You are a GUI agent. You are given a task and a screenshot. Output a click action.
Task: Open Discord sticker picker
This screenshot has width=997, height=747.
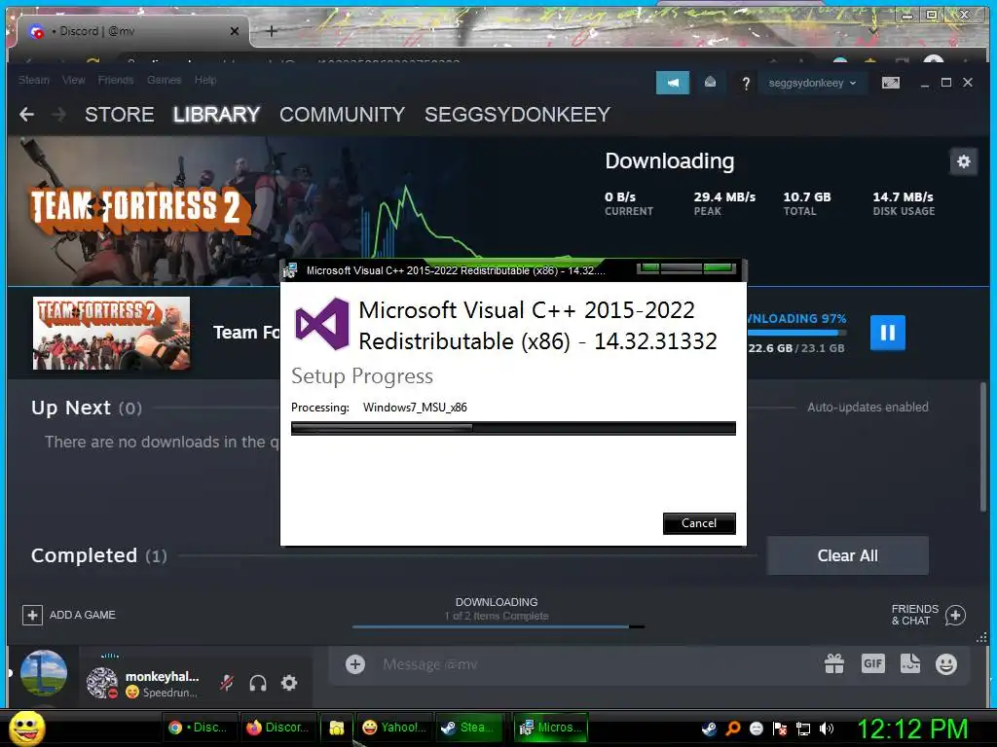pos(910,663)
